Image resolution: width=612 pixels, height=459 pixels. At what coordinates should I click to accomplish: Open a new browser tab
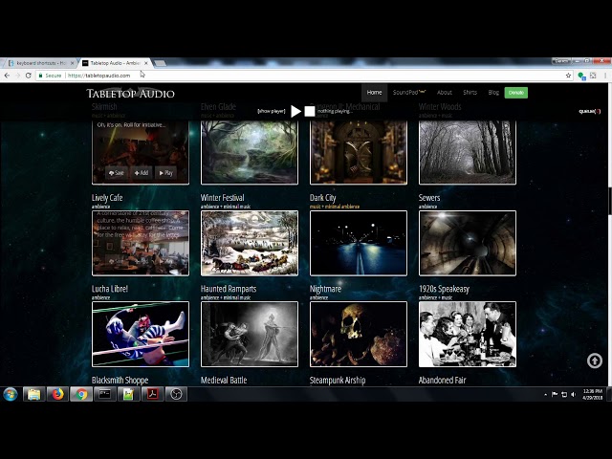point(160,63)
